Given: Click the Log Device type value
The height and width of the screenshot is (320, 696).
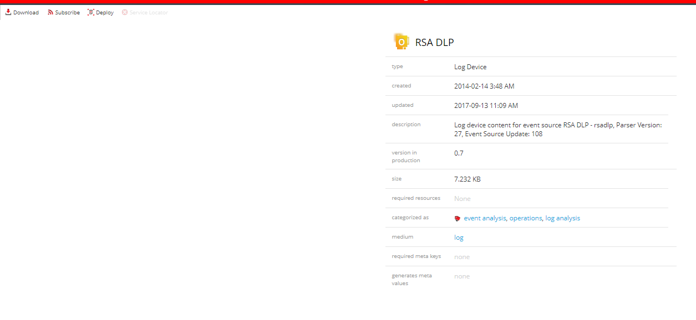Looking at the screenshot, I should (x=470, y=67).
